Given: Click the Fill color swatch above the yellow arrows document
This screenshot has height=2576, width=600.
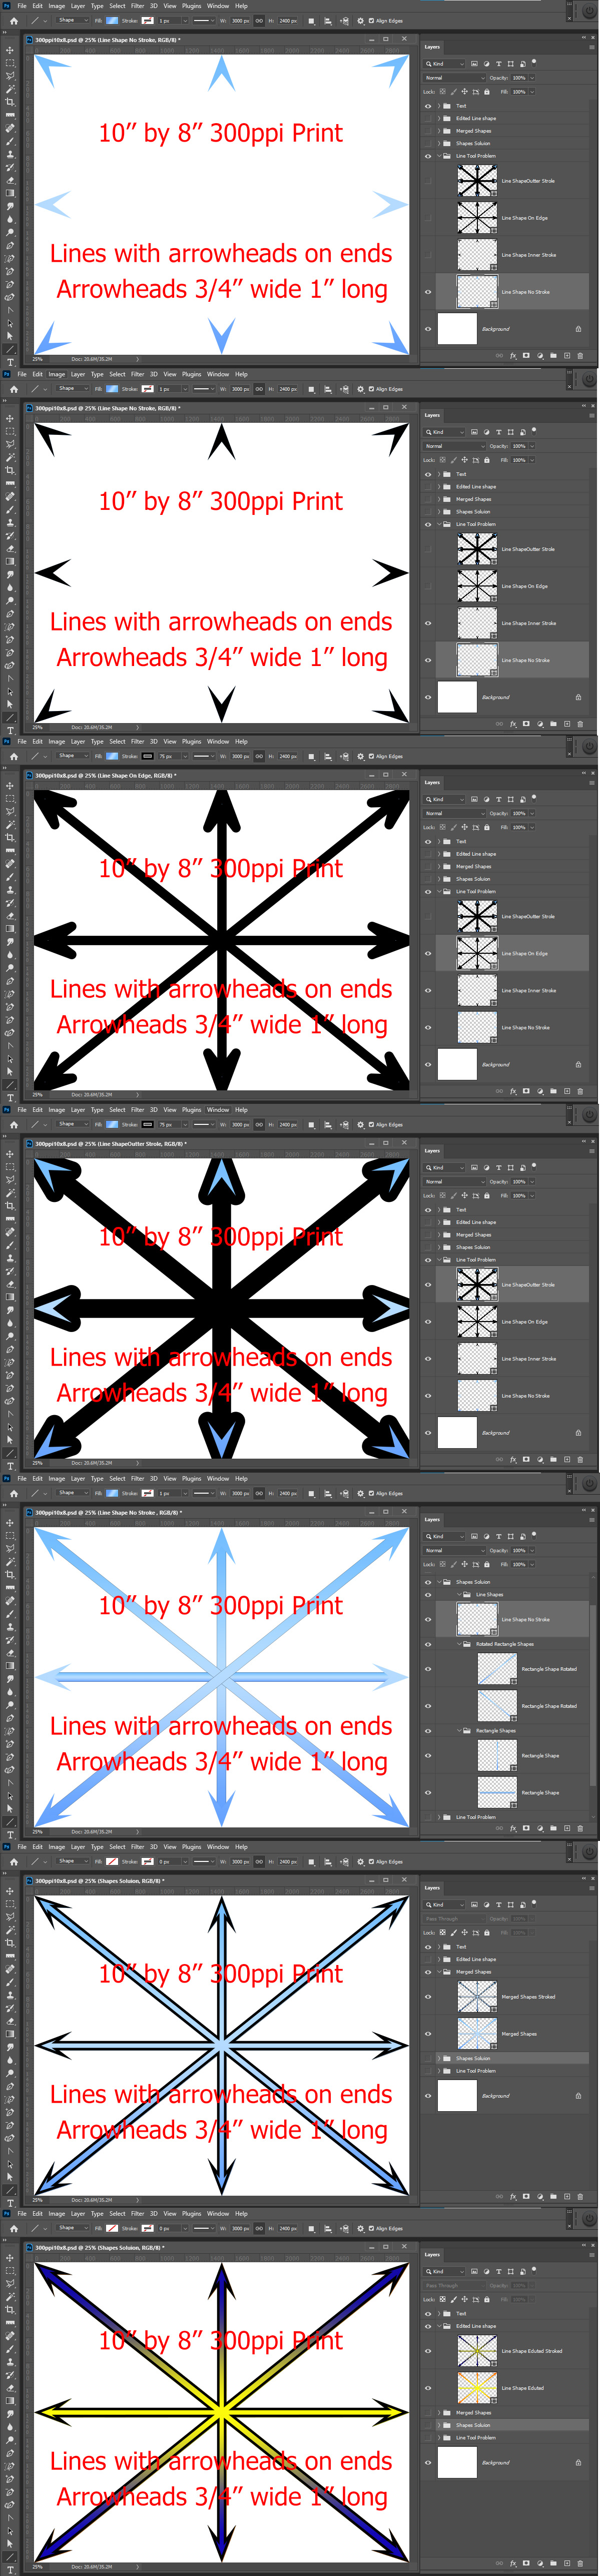Looking at the screenshot, I should (113, 2228).
